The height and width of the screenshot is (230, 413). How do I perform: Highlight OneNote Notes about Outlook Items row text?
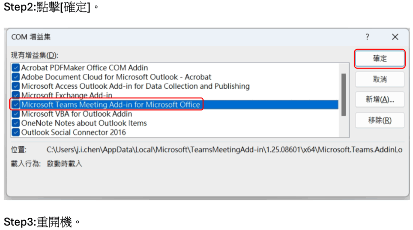coord(84,123)
